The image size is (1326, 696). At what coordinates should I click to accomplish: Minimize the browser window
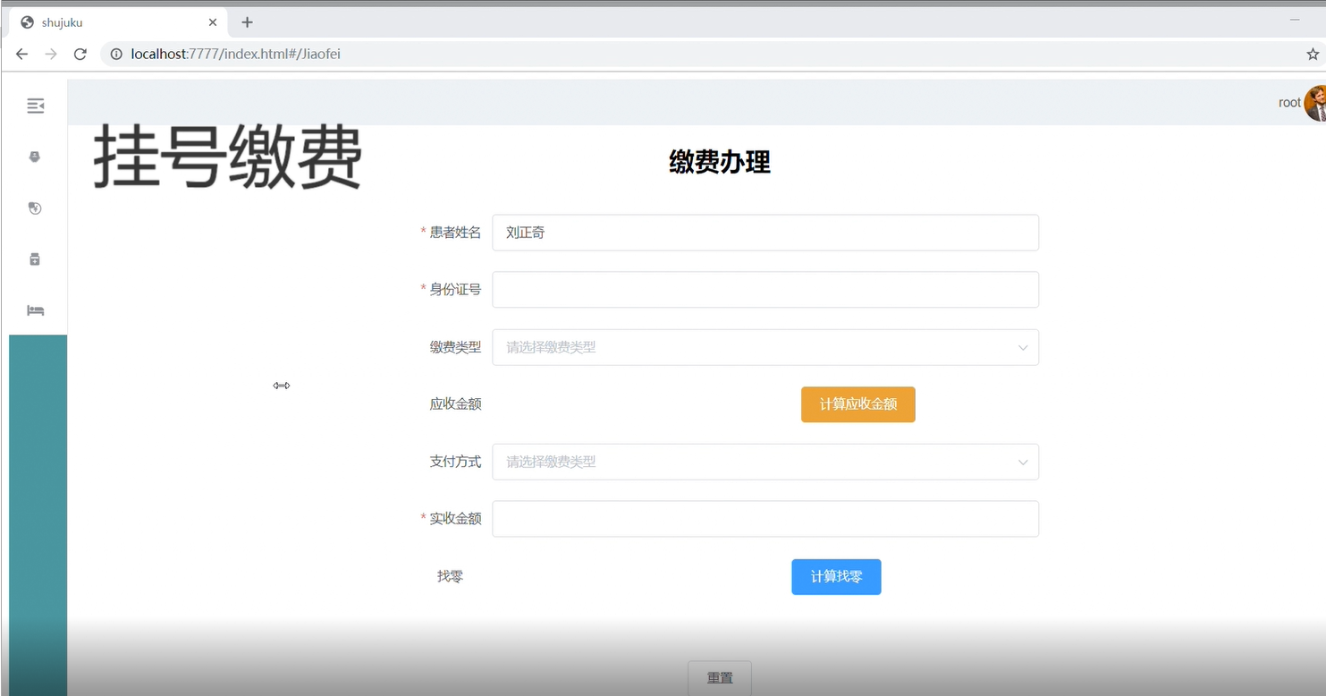1294,20
